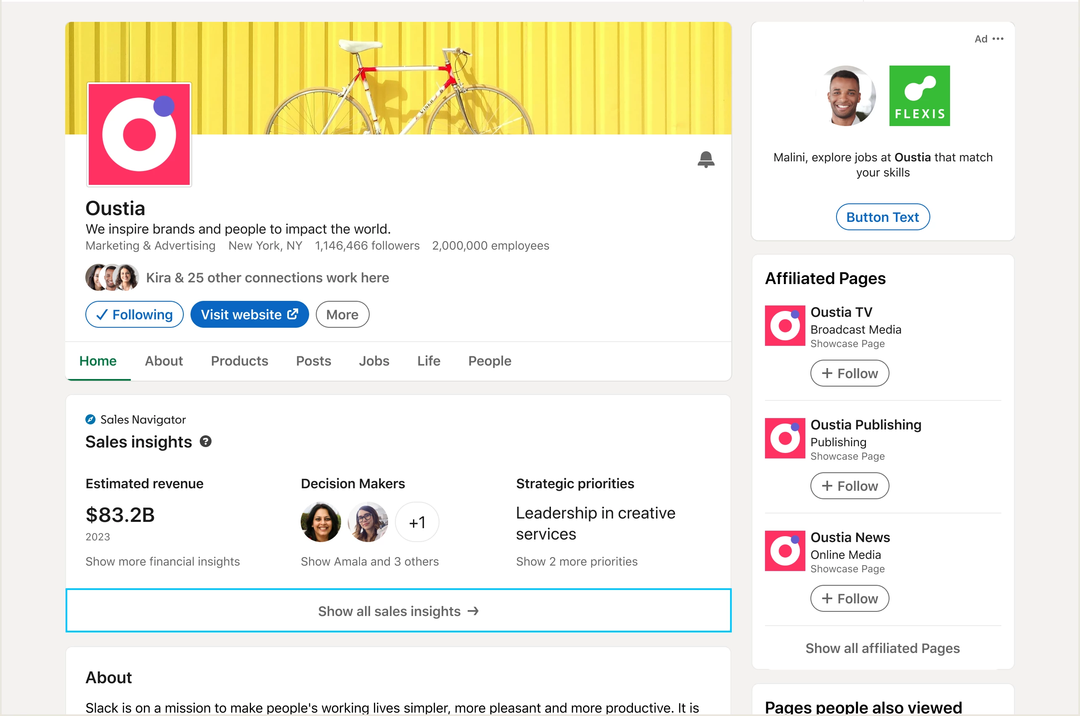Follow the Oustia TV showcase page
Screen dimensions: 1080x716
point(849,374)
